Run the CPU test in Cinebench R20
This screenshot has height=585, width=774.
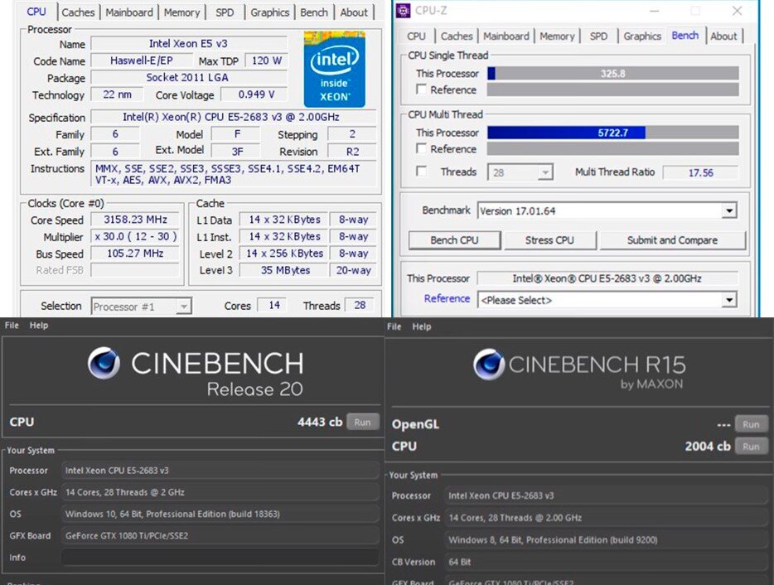pyautogui.click(x=362, y=422)
